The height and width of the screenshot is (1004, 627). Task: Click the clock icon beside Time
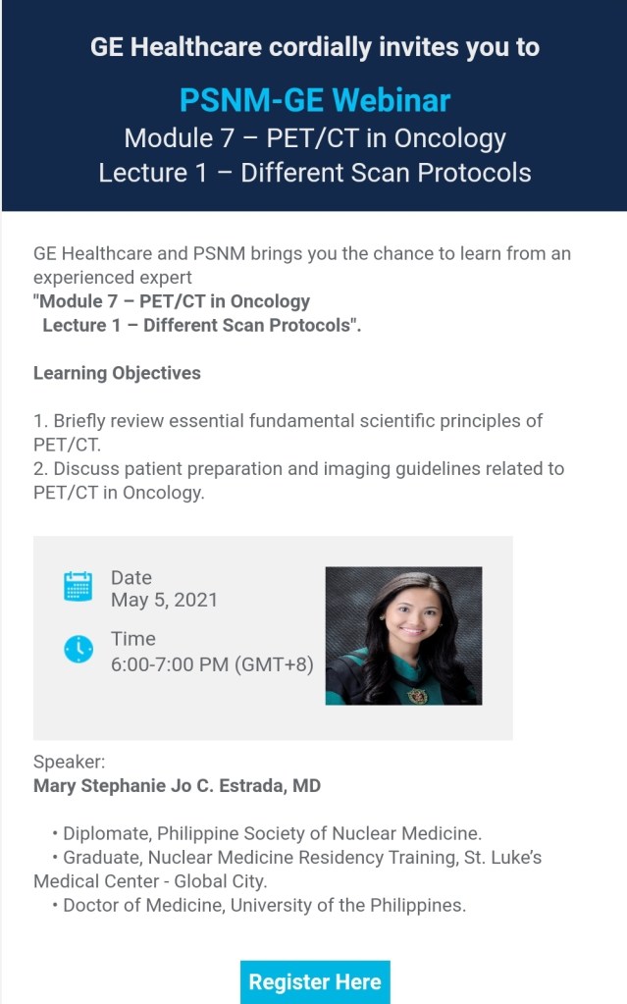[78, 649]
